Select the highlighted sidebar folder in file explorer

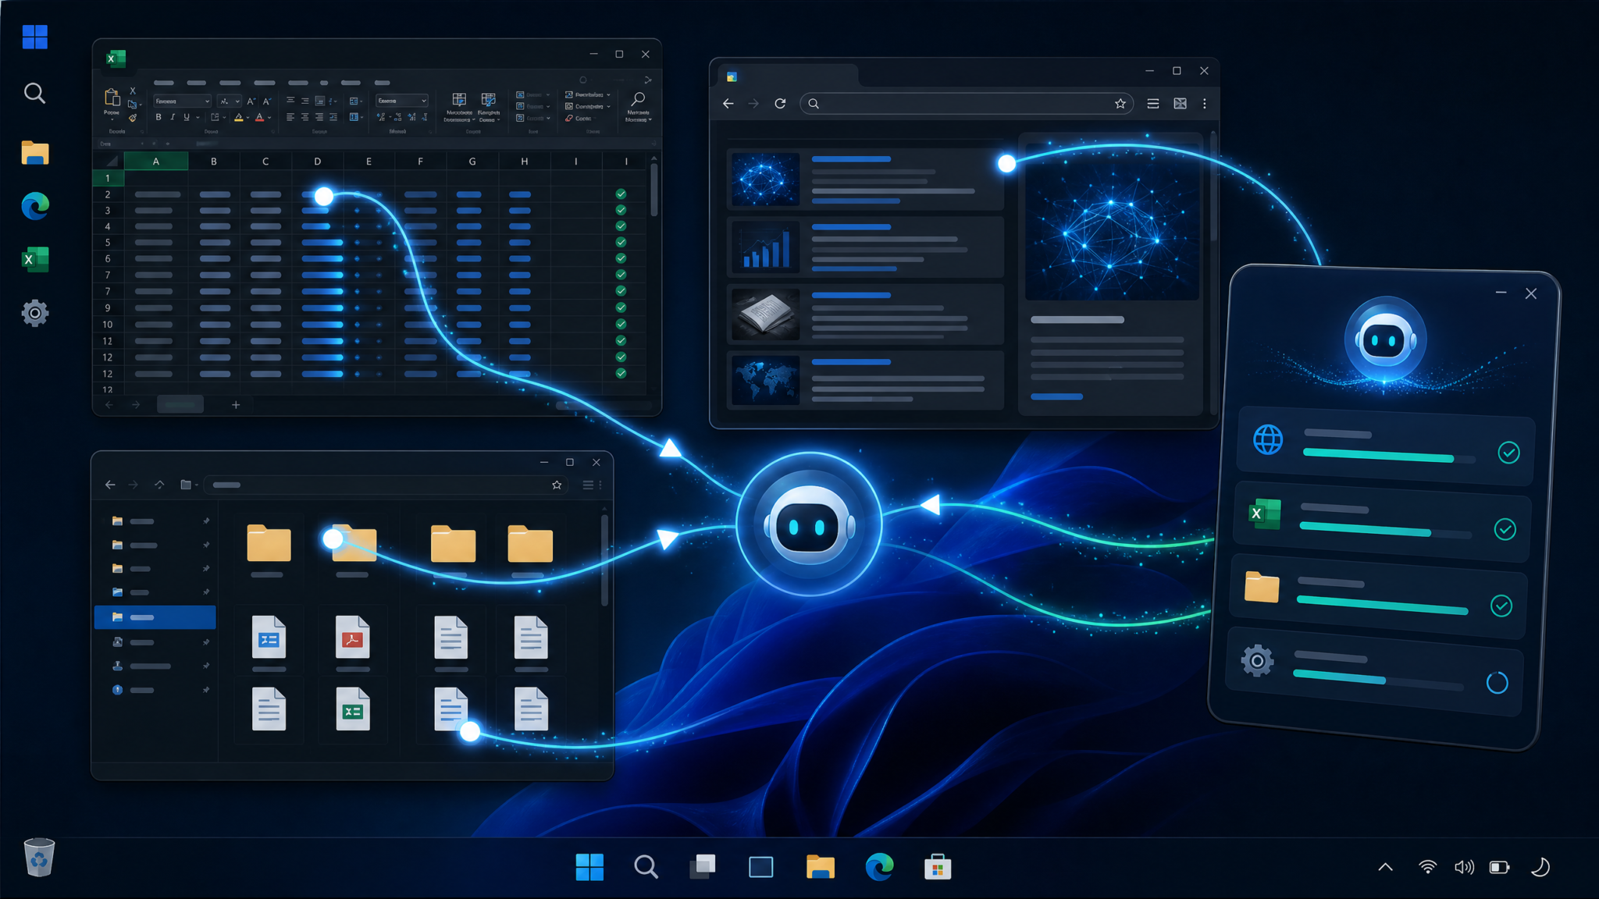(x=155, y=617)
